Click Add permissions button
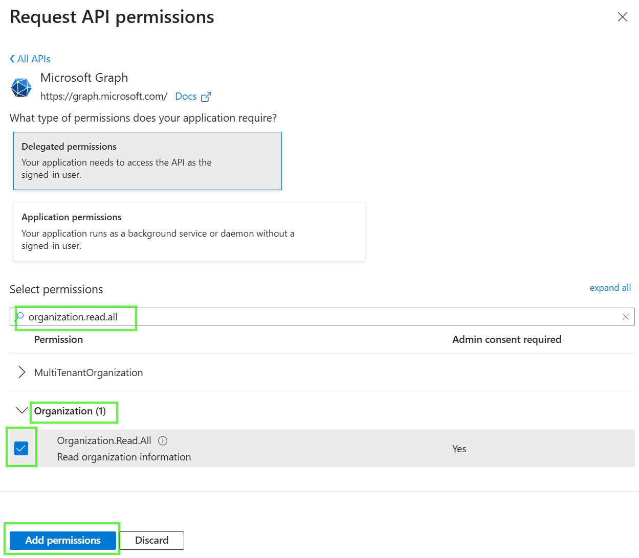 pyautogui.click(x=63, y=540)
